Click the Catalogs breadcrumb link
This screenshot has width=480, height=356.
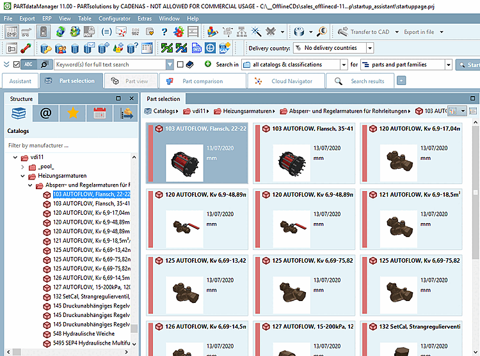(x=165, y=111)
